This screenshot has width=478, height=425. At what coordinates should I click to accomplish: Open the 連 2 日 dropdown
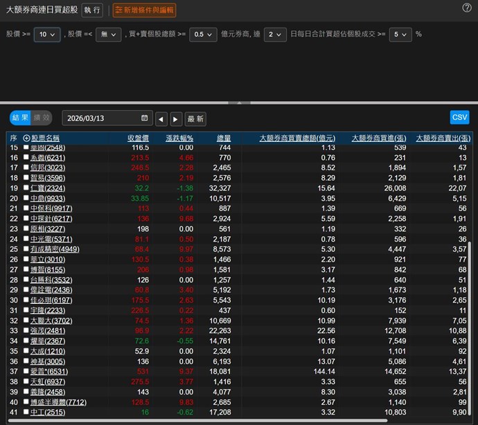(x=275, y=35)
